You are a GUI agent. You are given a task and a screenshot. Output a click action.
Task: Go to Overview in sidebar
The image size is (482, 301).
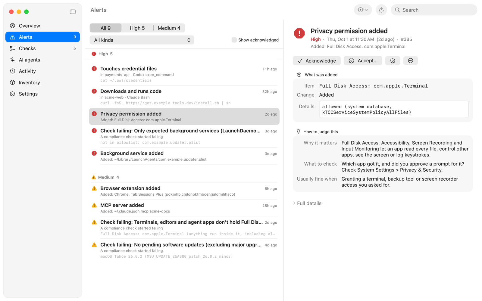[42, 26]
